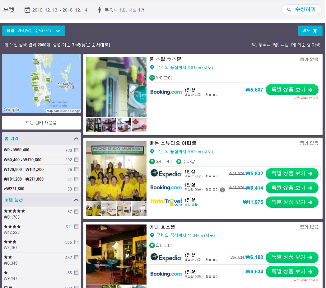Click location pin for 풀 스탑.호스텔
This screenshot has height=288, width=326.
[x=152, y=68]
